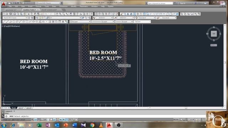Toggle Grid Display in status bar
This screenshot has width=228, height=128.
39,120
